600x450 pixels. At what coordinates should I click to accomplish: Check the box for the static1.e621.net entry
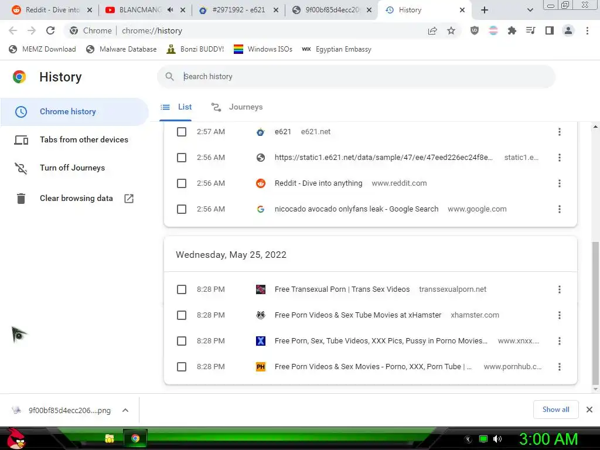(182, 158)
